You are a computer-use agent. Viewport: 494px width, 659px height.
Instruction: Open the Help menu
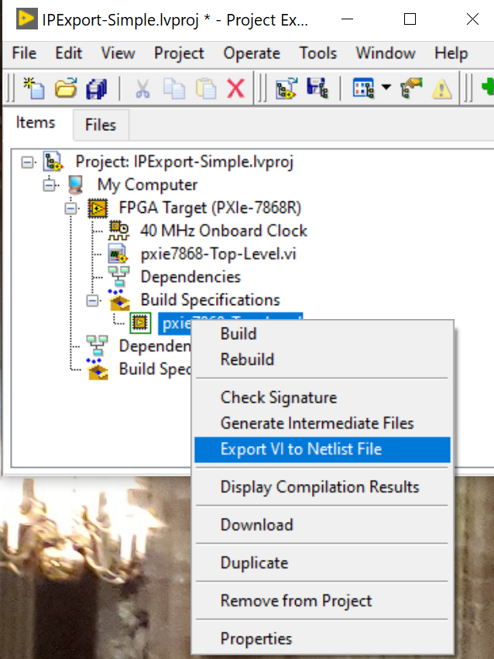tap(451, 53)
